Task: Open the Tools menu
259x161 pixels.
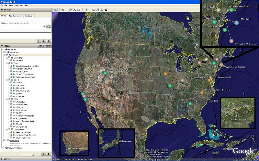Action: pyautogui.click(x=16, y=5)
